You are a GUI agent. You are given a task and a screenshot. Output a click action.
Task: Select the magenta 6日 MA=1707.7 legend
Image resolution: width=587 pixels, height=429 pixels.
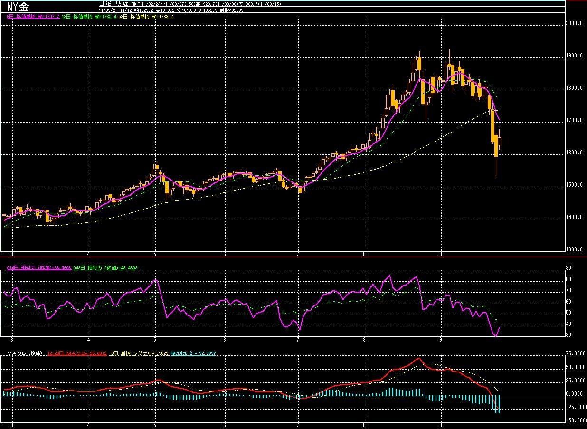coord(33,17)
